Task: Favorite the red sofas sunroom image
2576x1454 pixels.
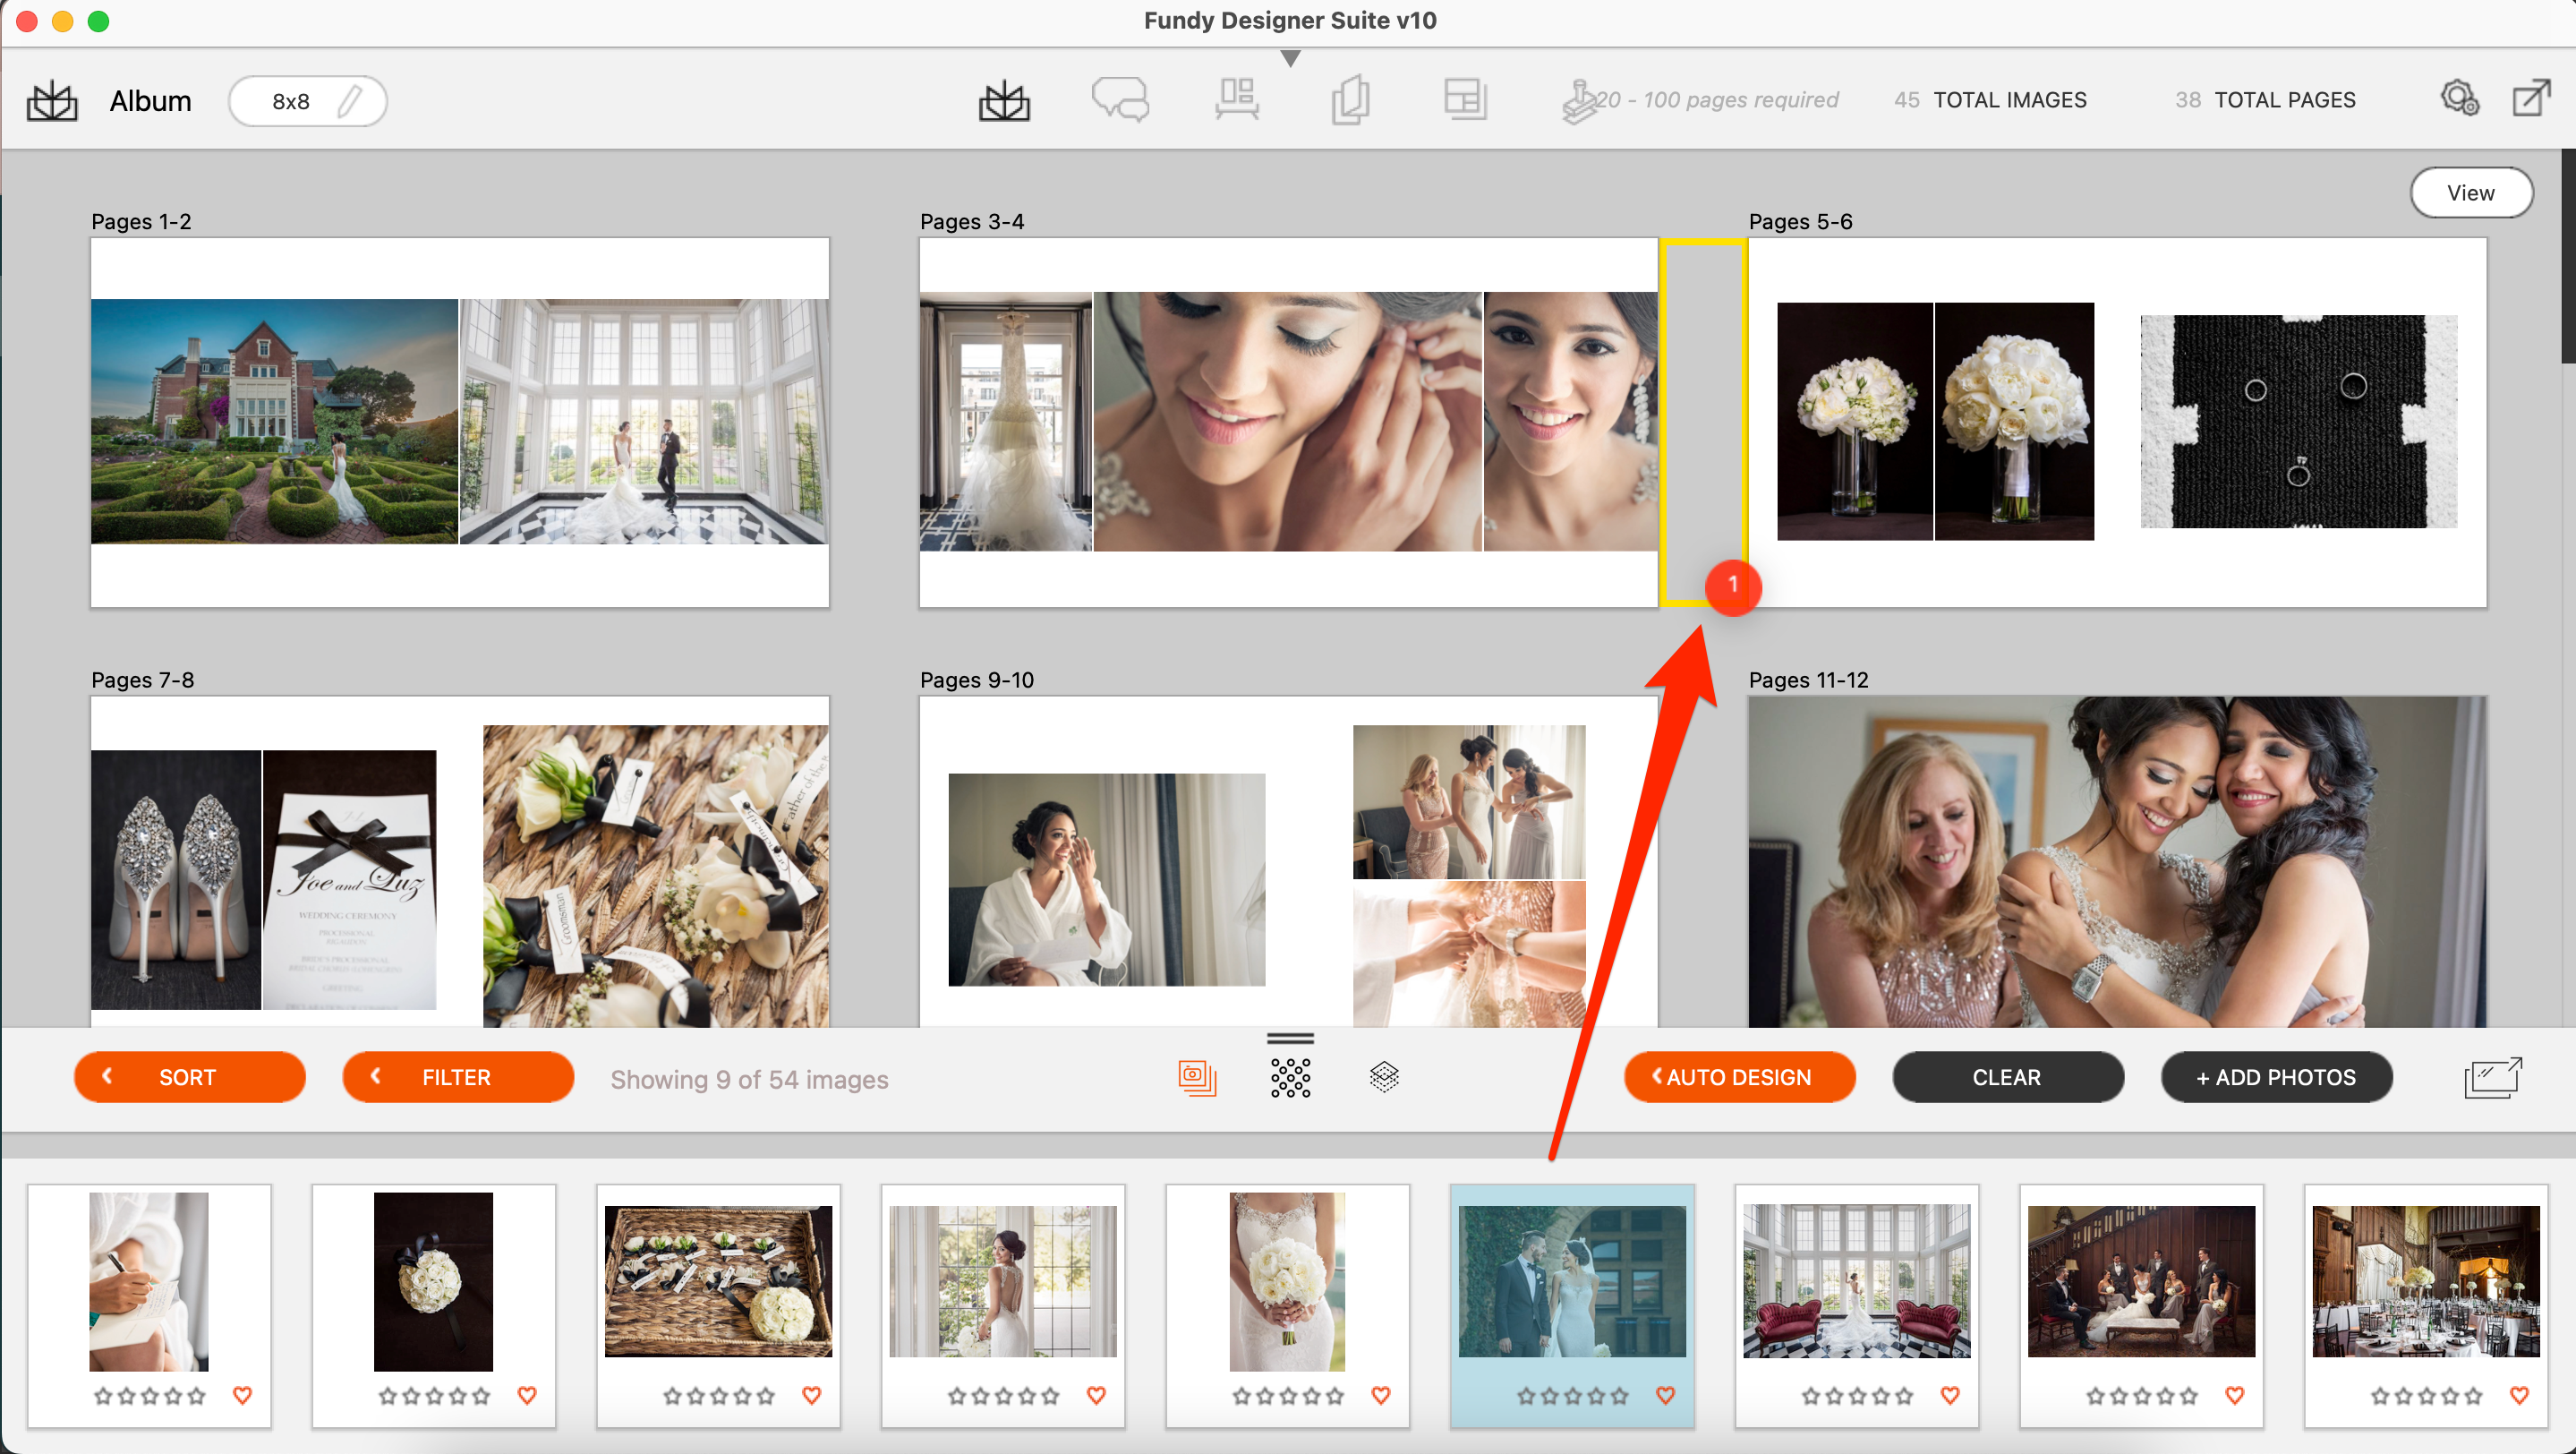Action: (1950, 1394)
